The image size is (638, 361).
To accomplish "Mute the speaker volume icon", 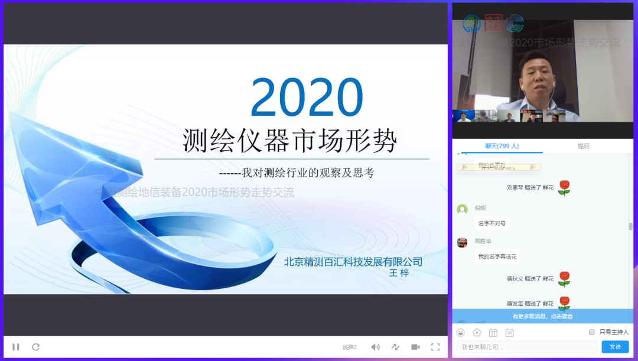I will pyautogui.click(x=375, y=347).
